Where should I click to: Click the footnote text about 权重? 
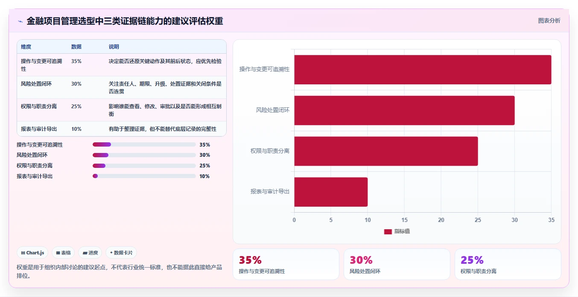pos(119,271)
